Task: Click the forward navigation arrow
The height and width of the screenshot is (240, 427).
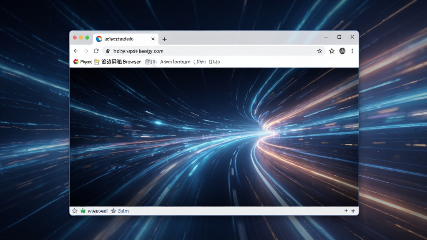Action: click(x=86, y=51)
